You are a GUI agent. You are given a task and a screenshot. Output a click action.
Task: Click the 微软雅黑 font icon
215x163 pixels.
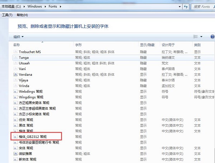point(15,154)
